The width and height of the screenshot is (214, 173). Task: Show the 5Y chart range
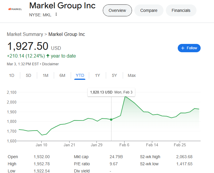pos(114,75)
